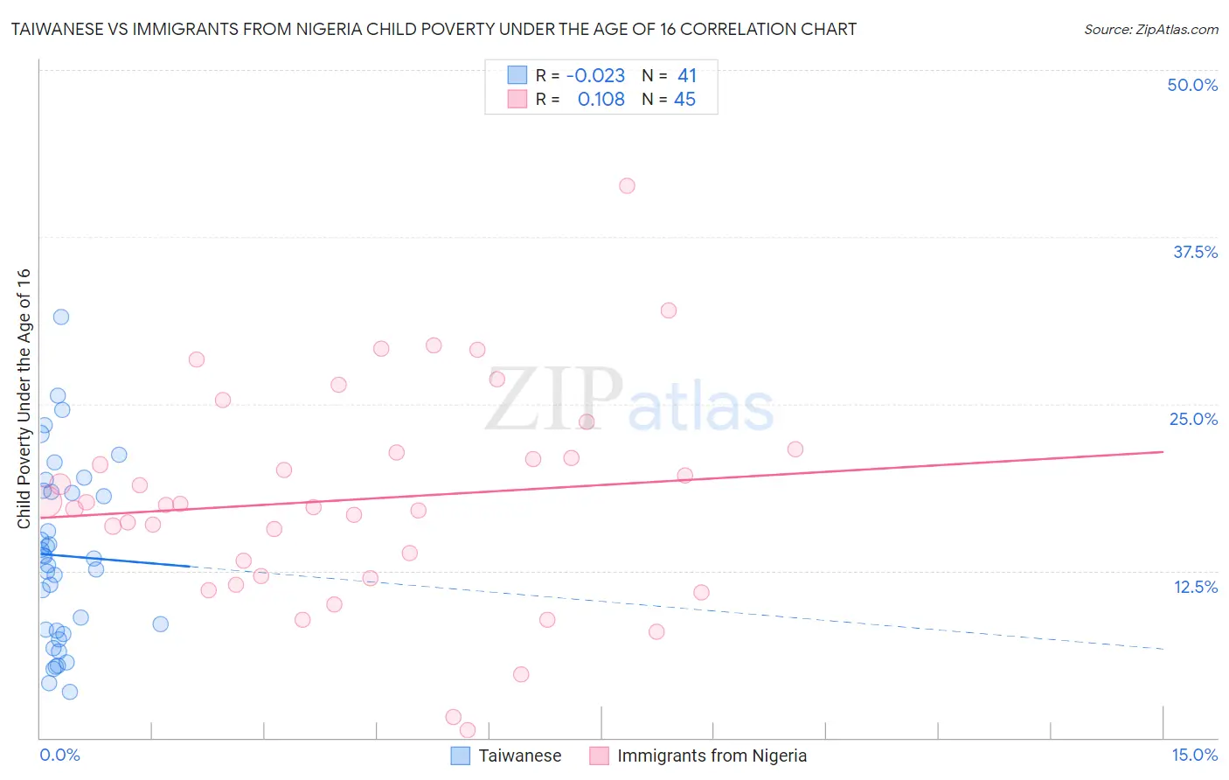
Task: Click the ZIPatlas watermark in the chart center
Action: [629, 400]
